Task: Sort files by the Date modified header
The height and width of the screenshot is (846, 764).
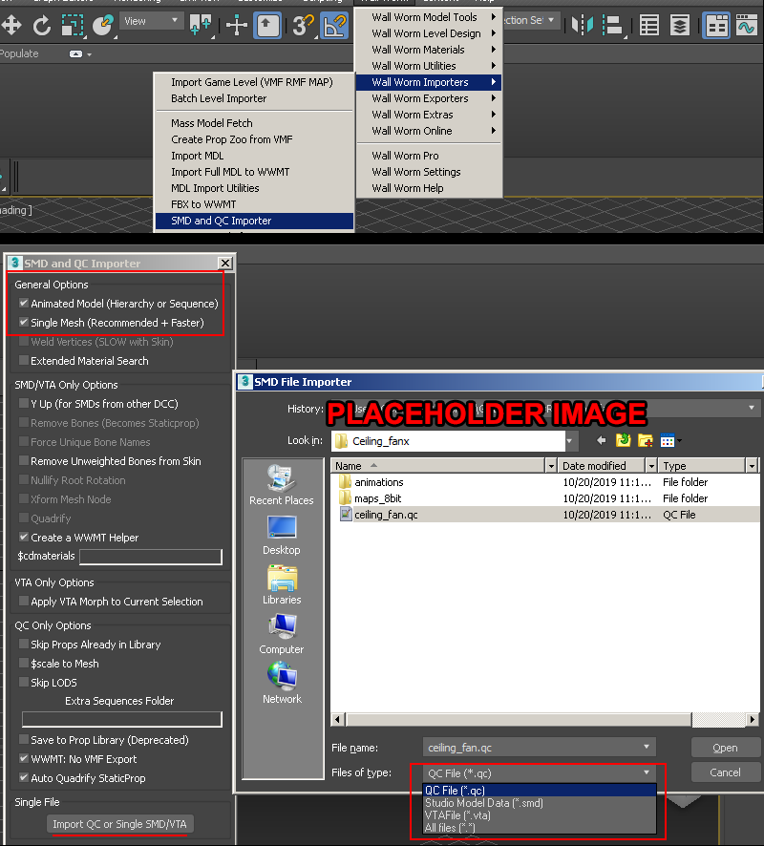Action: point(602,466)
